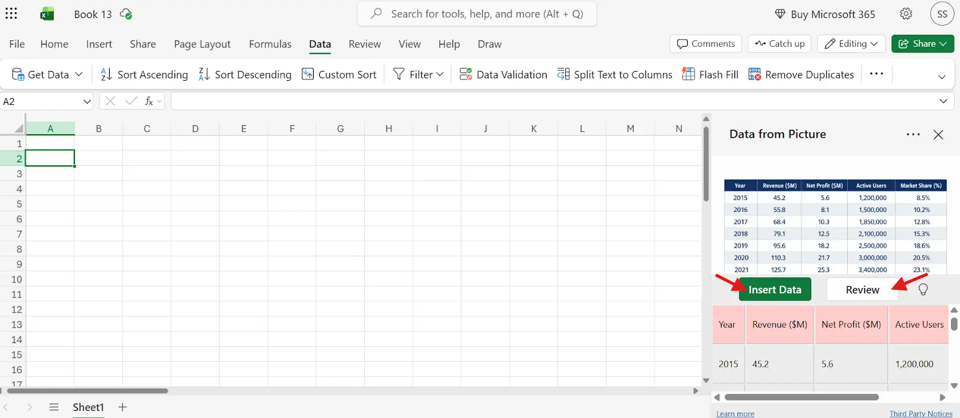The height and width of the screenshot is (418, 960).
Task: Open the app launcher waffle icon
Action: [x=11, y=14]
